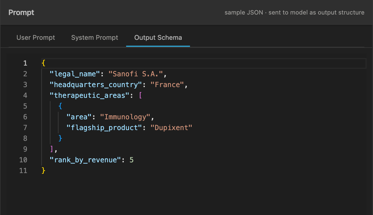
Task: Click the "flagship_product" key
Action: 104,128
